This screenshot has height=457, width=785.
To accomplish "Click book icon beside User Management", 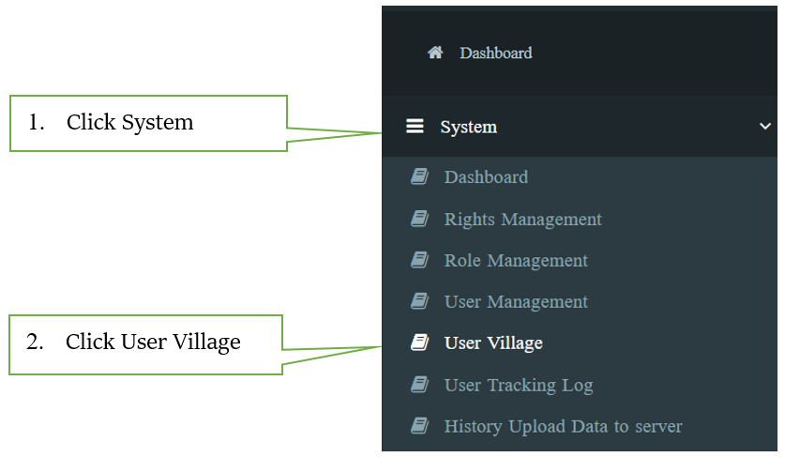I will [419, 300].
